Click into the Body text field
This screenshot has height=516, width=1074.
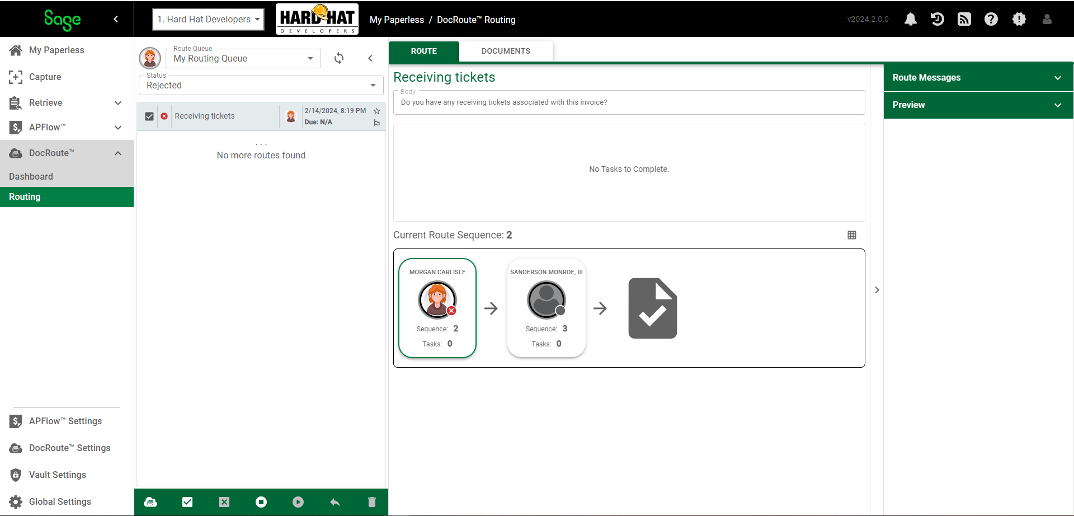[629, 102]
